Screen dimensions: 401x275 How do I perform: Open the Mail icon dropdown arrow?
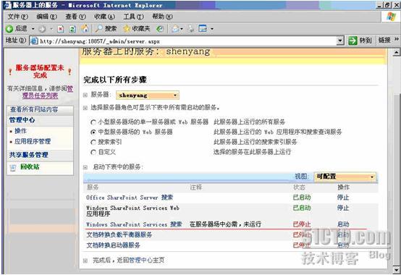182,29
